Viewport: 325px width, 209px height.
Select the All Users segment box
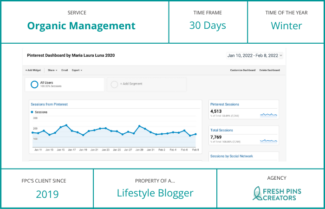coord(65,84)
